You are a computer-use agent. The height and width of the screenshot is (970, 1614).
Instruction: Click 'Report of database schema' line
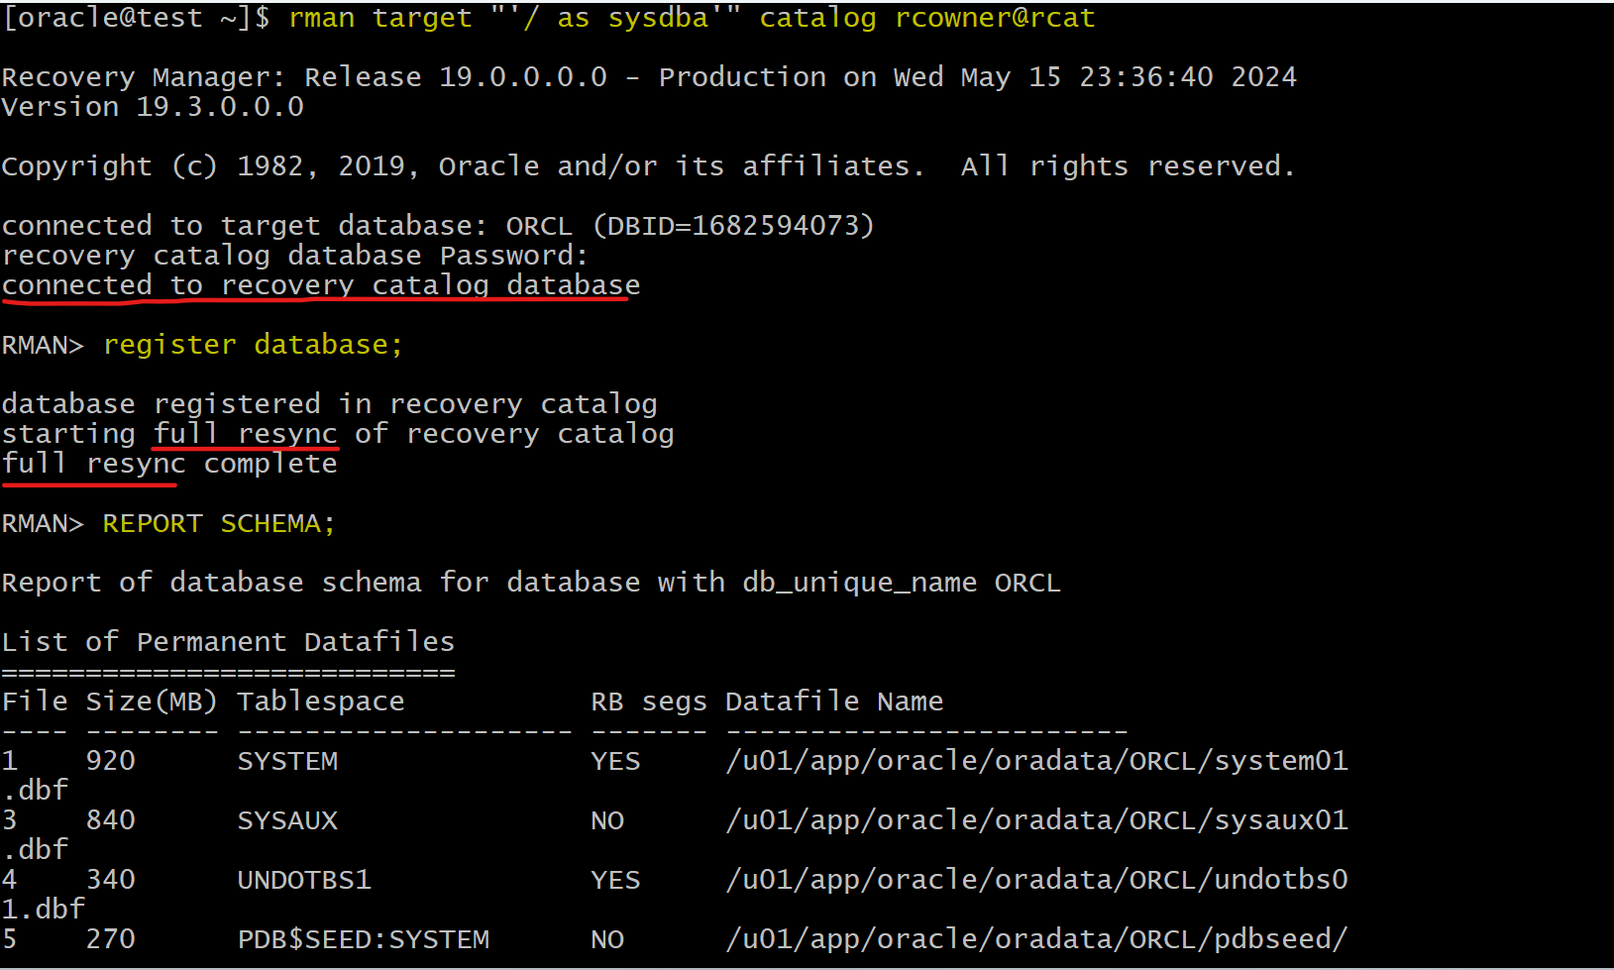coord(531,583)
